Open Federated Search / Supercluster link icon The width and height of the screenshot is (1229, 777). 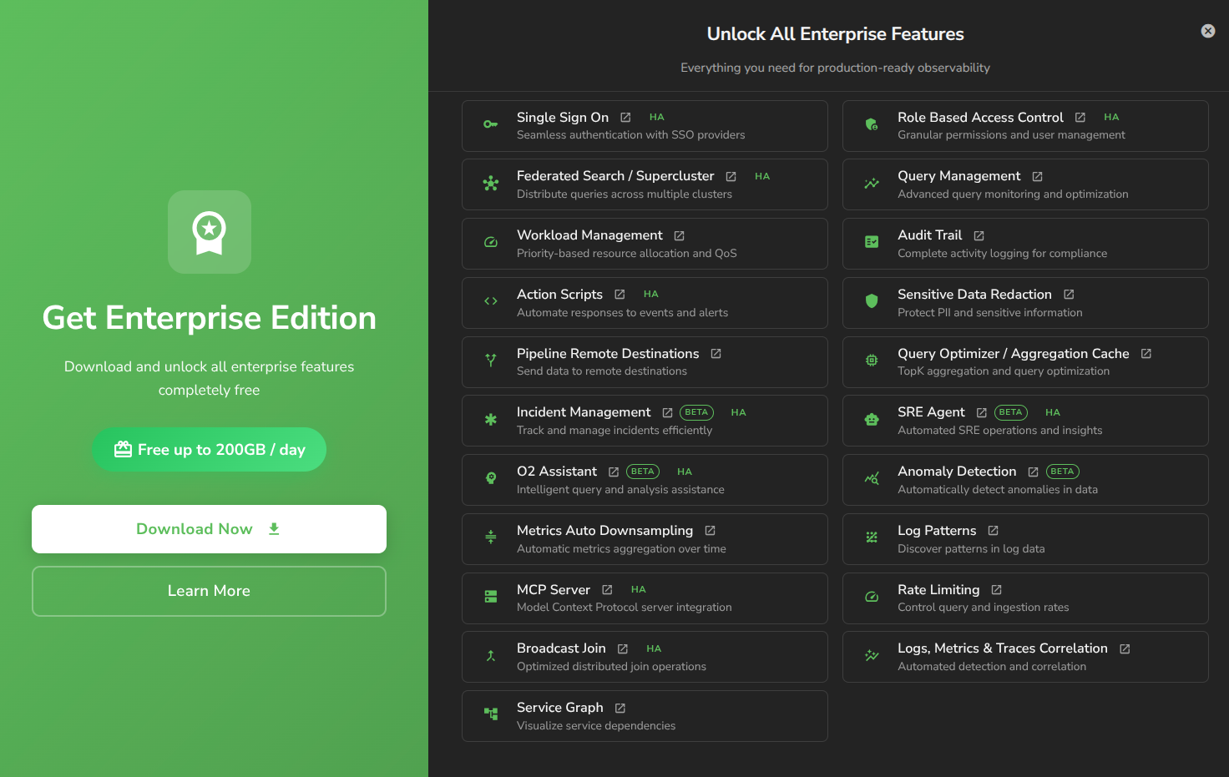[731, 177]
